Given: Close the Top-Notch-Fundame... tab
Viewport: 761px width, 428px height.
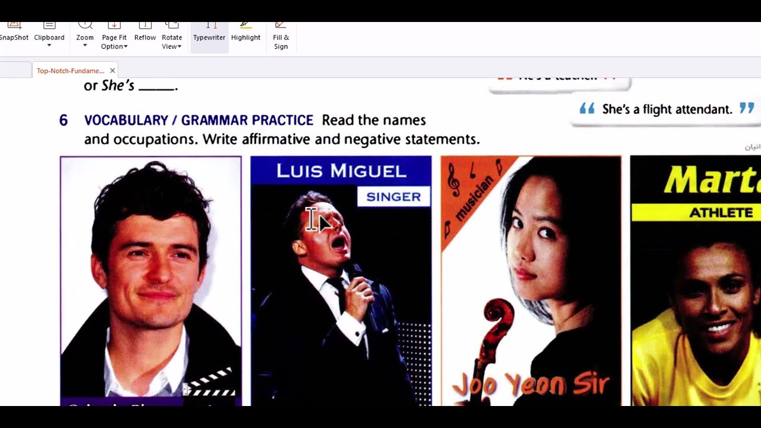Looking at the screenshot, I should point(112,71).
